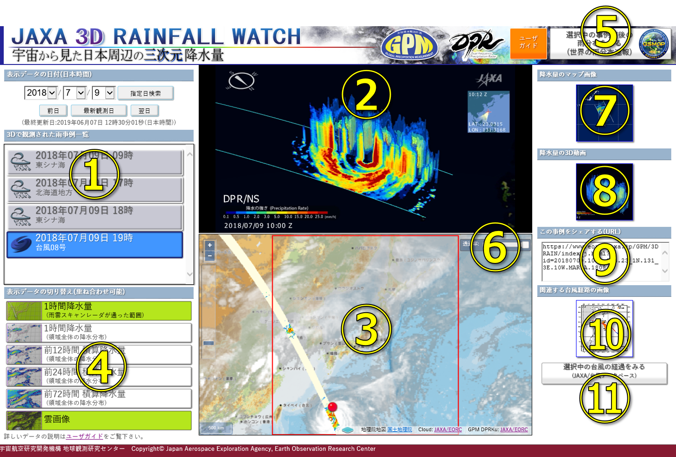Click the red location marker on map
The width and height of the screenshot is (676, 457).
(333, 407)
